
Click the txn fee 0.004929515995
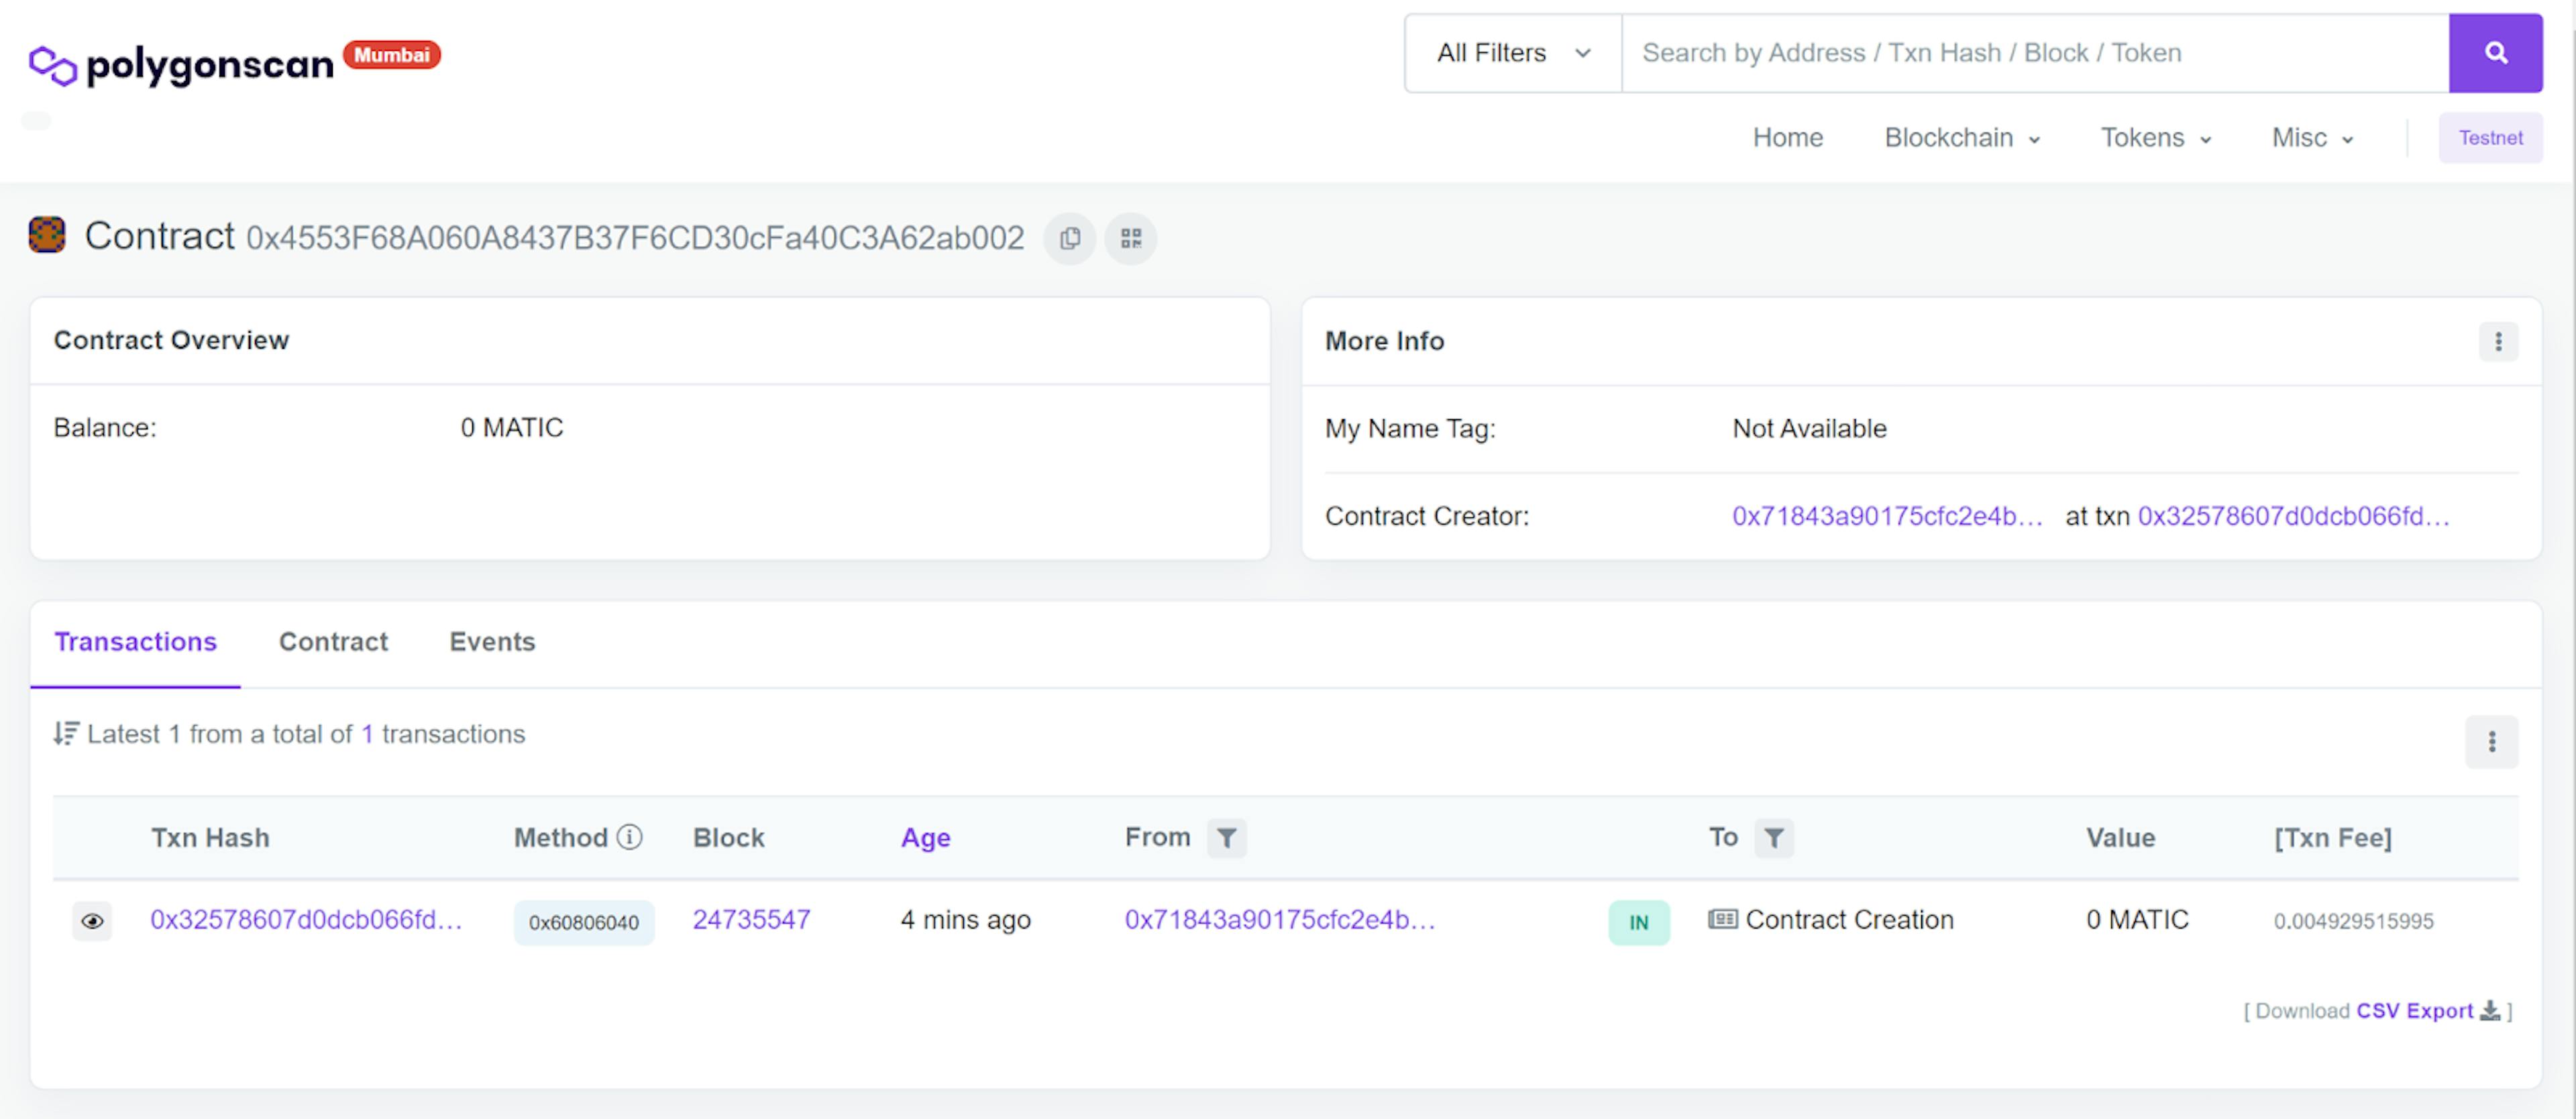coord(2353,921)
